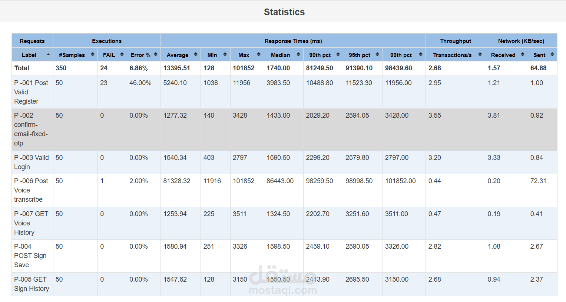Select the P-001 Post Valid Register row
This screenshot has width=566, height=302.
tap(284, 92)
